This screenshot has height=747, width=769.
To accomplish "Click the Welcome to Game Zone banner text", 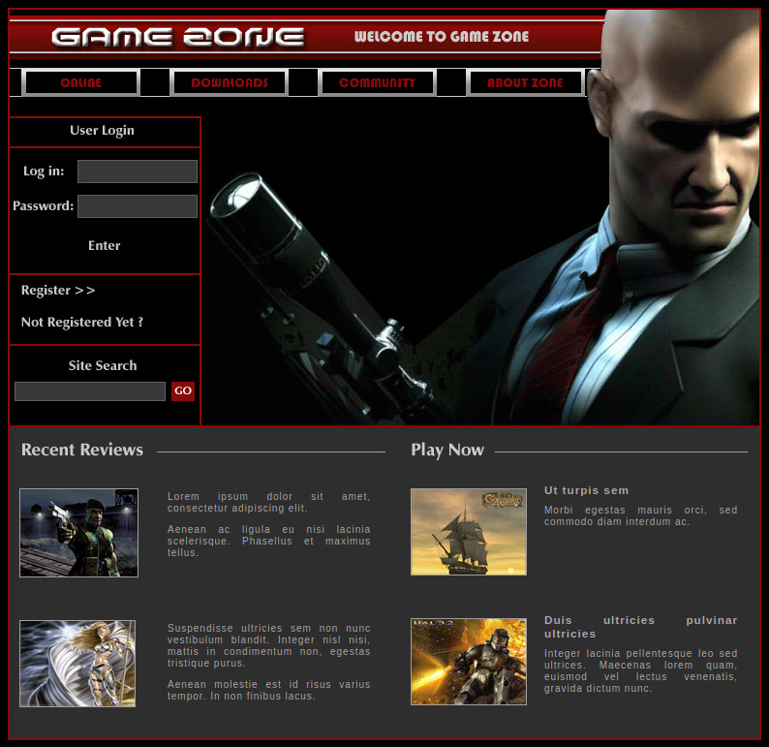I will pos(442,37).
